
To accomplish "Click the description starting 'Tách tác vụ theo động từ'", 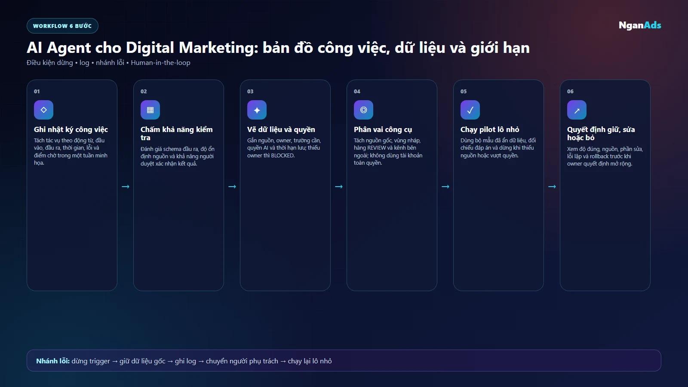I will 71,152.
